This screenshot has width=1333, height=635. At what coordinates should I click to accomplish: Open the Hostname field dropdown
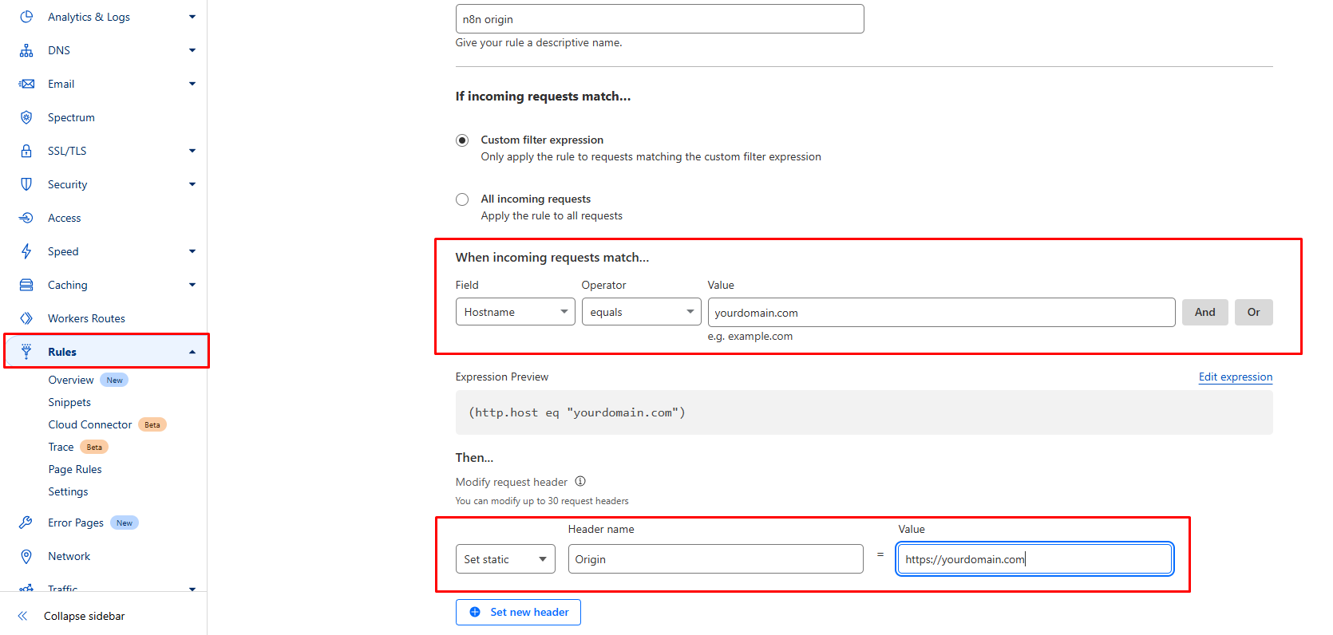tap(515, 312)
